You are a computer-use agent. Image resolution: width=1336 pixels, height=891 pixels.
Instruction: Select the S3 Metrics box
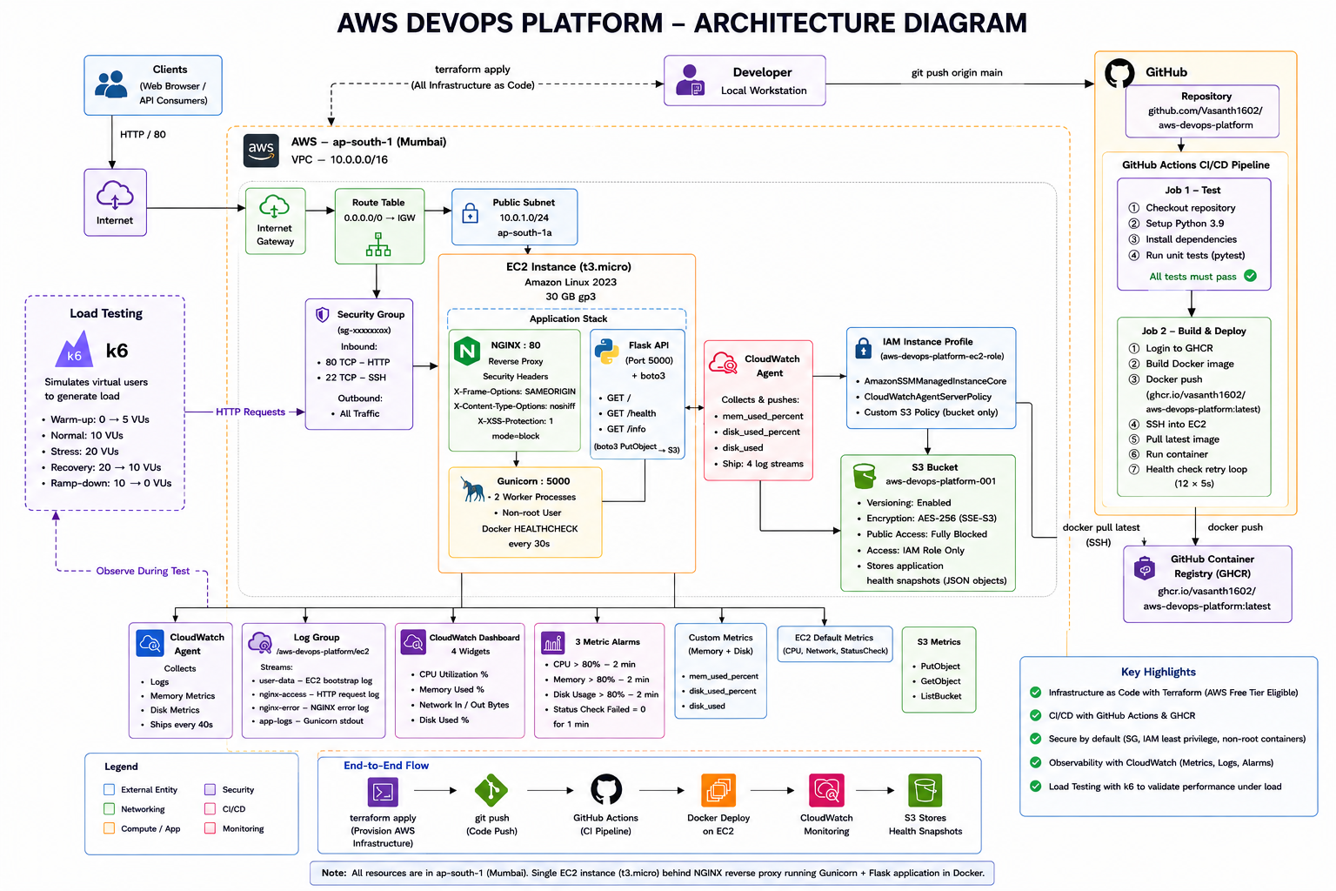[939, 670]
